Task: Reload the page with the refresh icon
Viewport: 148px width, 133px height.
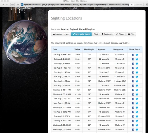Action: click(132, 5)
